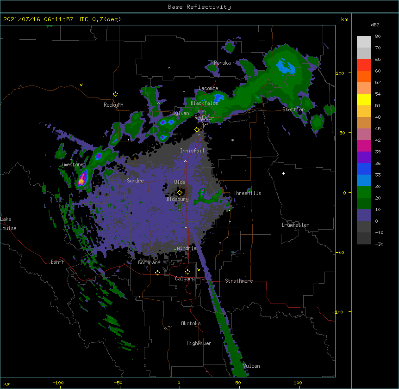Click the yellow site marker south of RedDeer
This screenshot has width=399, height=389.
point(197,129)
